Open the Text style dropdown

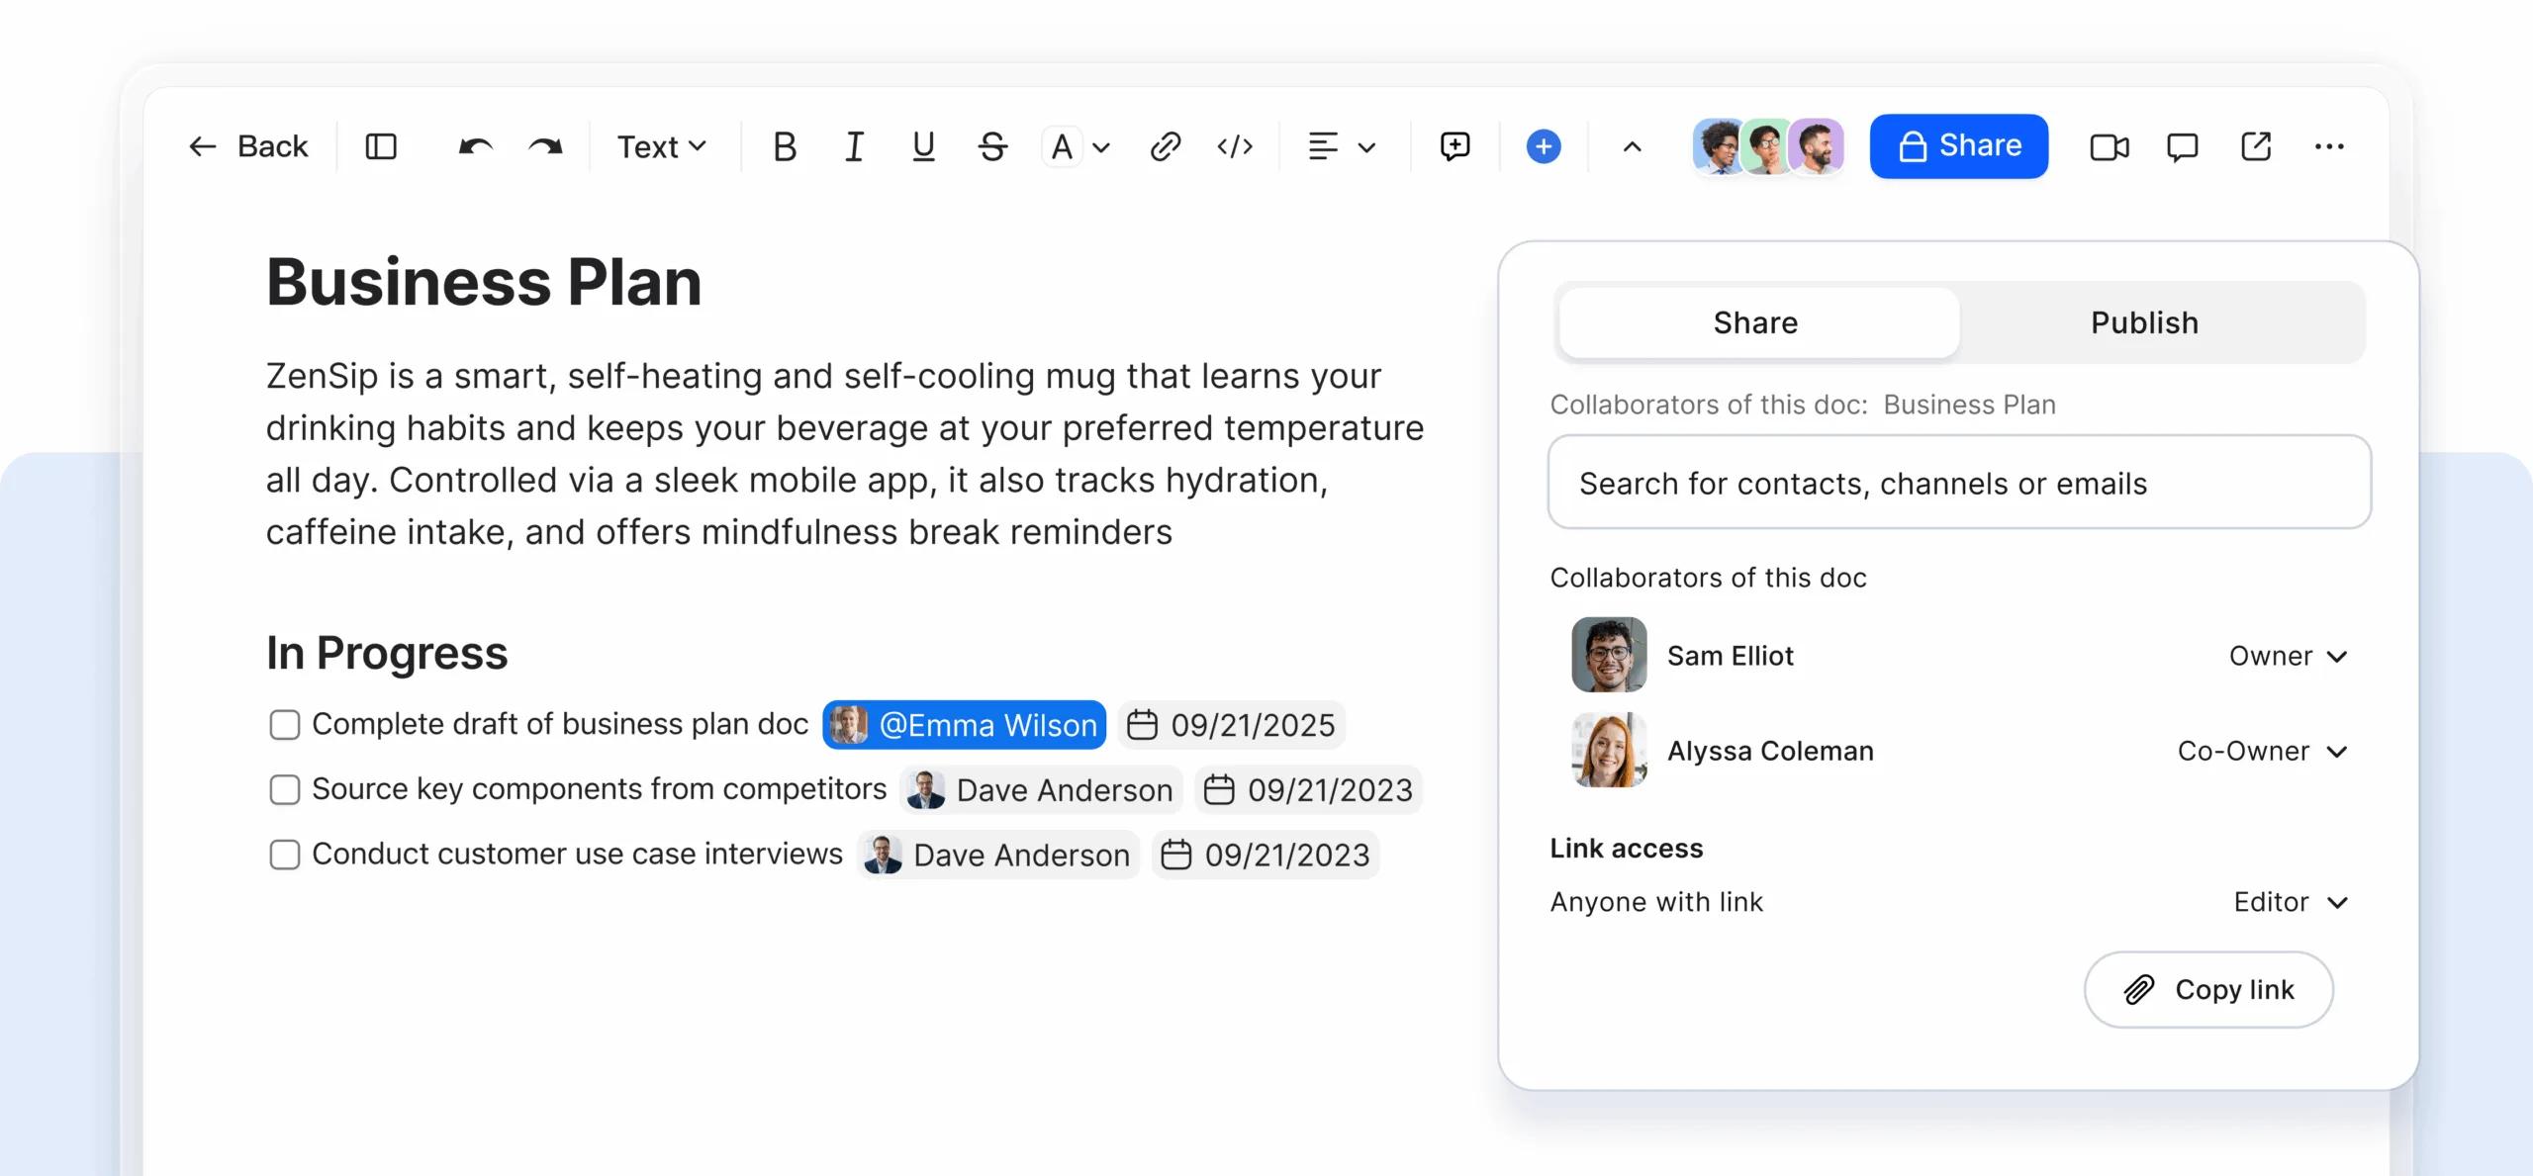tap(661, 147)
